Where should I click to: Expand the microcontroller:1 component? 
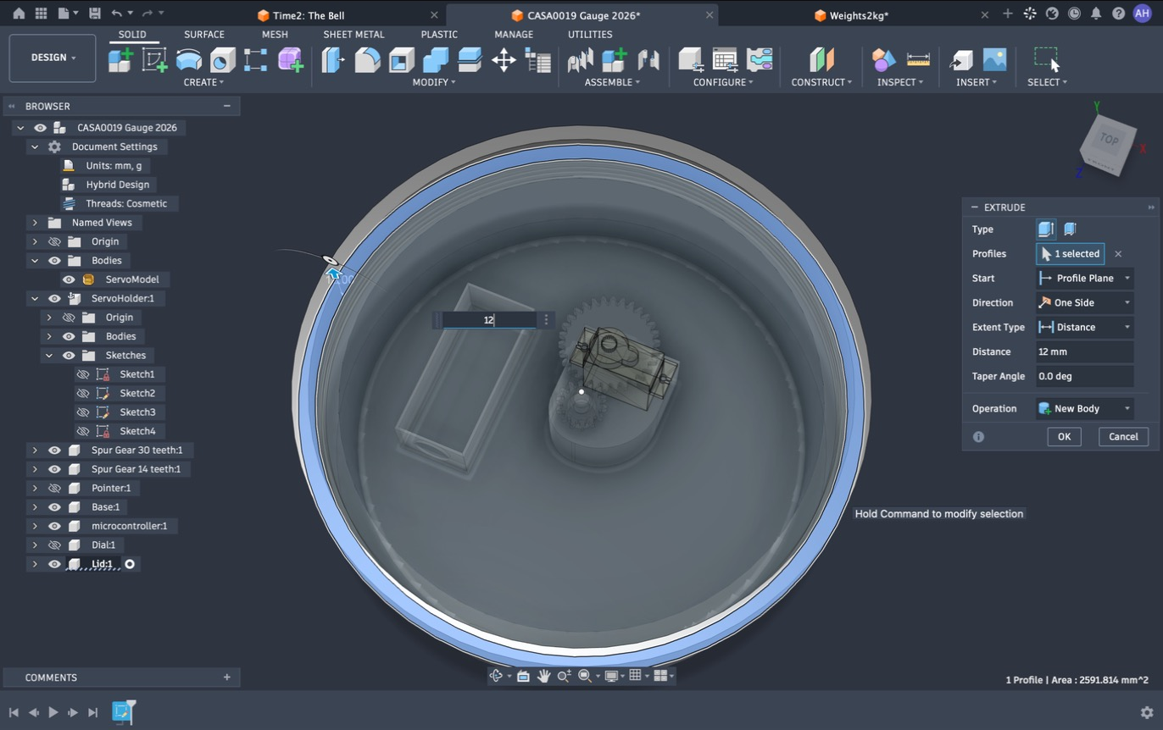35,526
